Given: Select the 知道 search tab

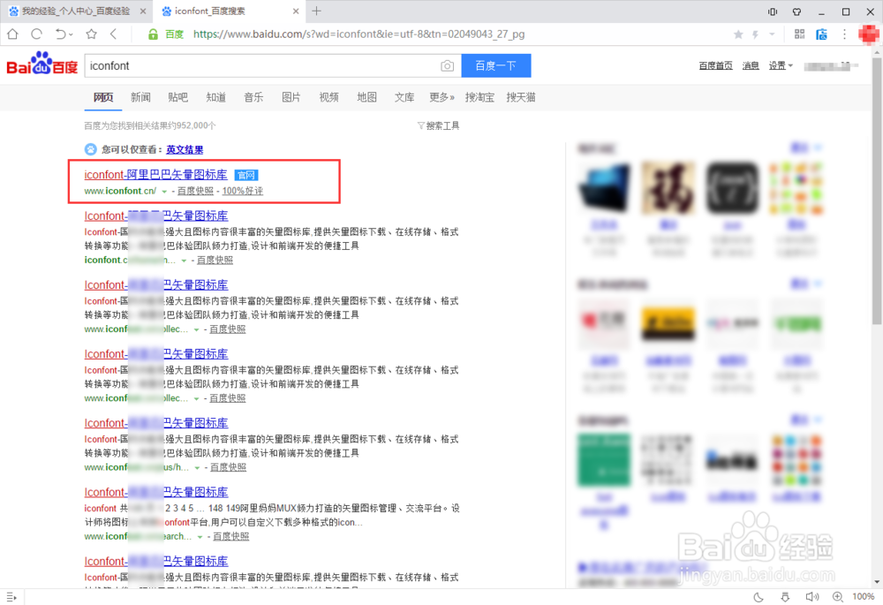Looking at the screenshot, I should pyautogui.click(x=215, y=97).
